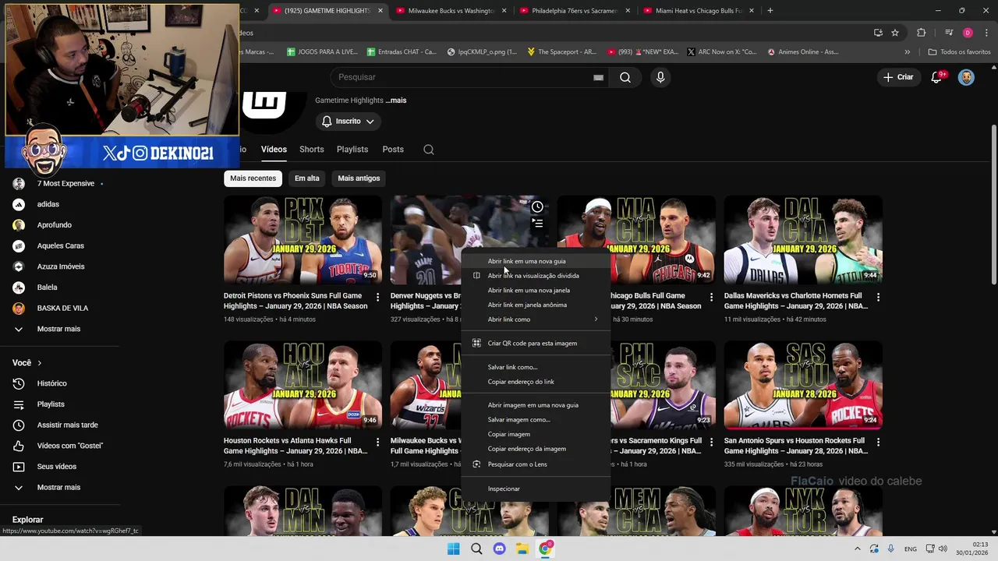
Task: Open more options for Spurs vs Rockets video
Action: pos(878,443)
